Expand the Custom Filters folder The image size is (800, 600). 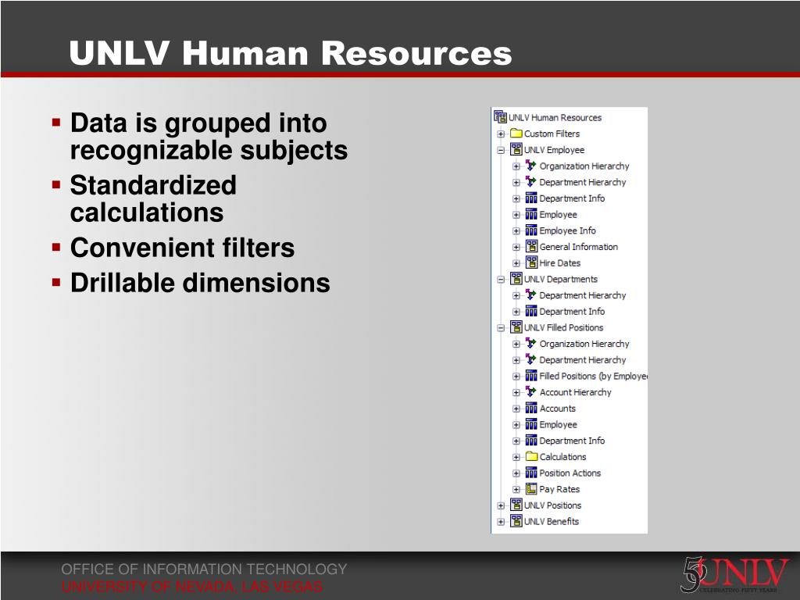501,134
